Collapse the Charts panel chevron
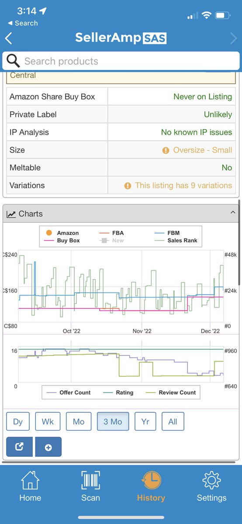Image resolution: width=242 pixels, height=524 pixels. [232, 213]
